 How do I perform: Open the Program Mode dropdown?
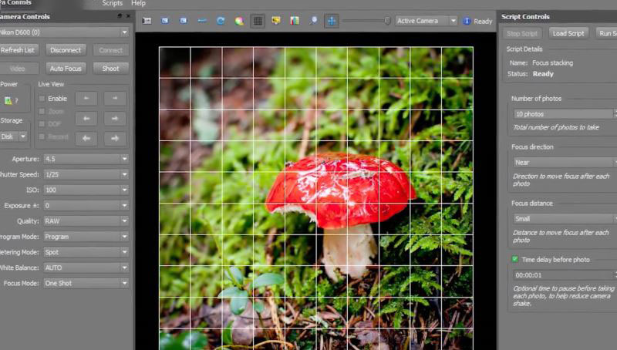[86, 237]
